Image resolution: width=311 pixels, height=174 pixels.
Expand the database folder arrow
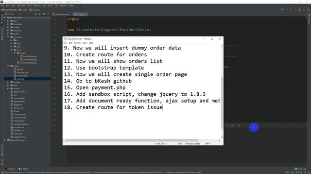point(8,30)
